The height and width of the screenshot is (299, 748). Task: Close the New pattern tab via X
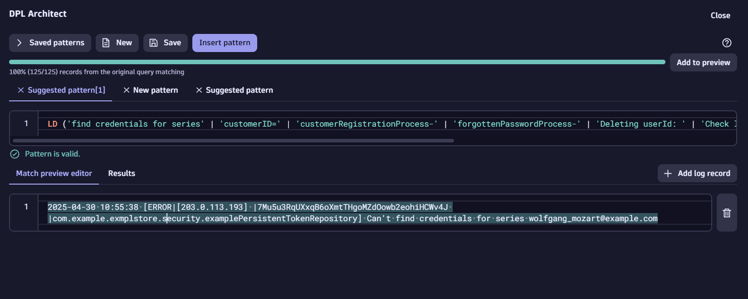pos(127,90)
